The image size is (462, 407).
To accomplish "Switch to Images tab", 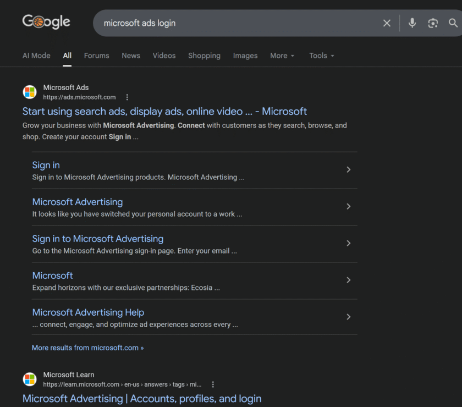I will click(245, 56).
